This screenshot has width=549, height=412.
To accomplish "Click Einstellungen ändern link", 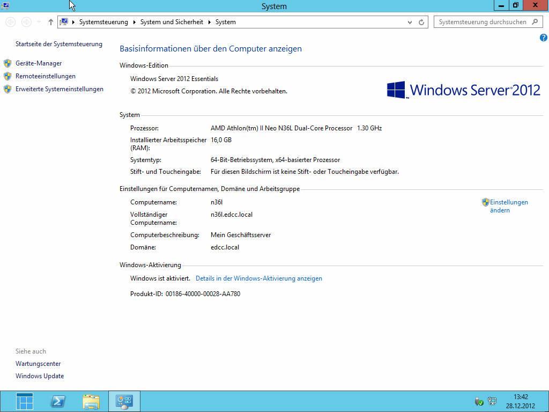I will click(509, 206).
